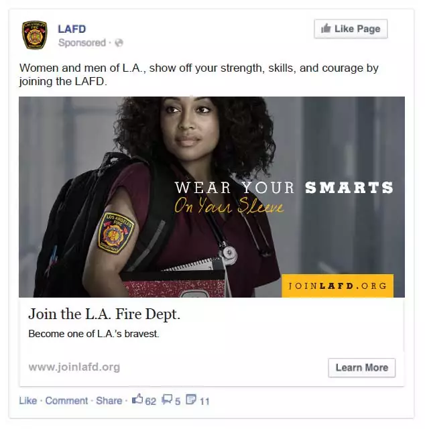Click the ad image of the woman
The width and height of the screenshot is (425, 429).
(212, 197)
